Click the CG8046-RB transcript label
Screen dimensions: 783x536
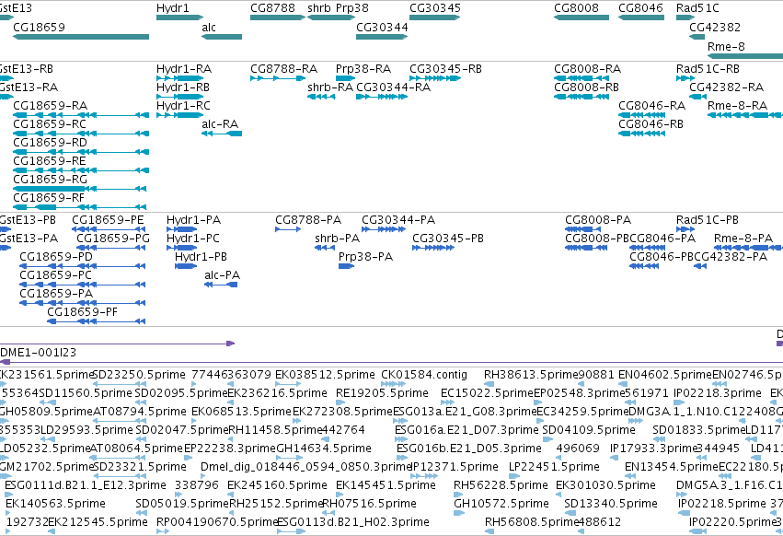(x=651, y=124)
